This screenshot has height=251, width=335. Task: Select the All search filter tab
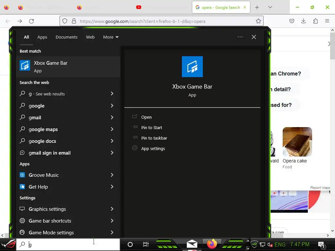[x=26, y=37]
